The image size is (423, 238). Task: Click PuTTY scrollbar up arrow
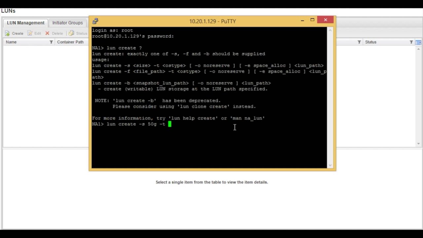coord(330,30)
